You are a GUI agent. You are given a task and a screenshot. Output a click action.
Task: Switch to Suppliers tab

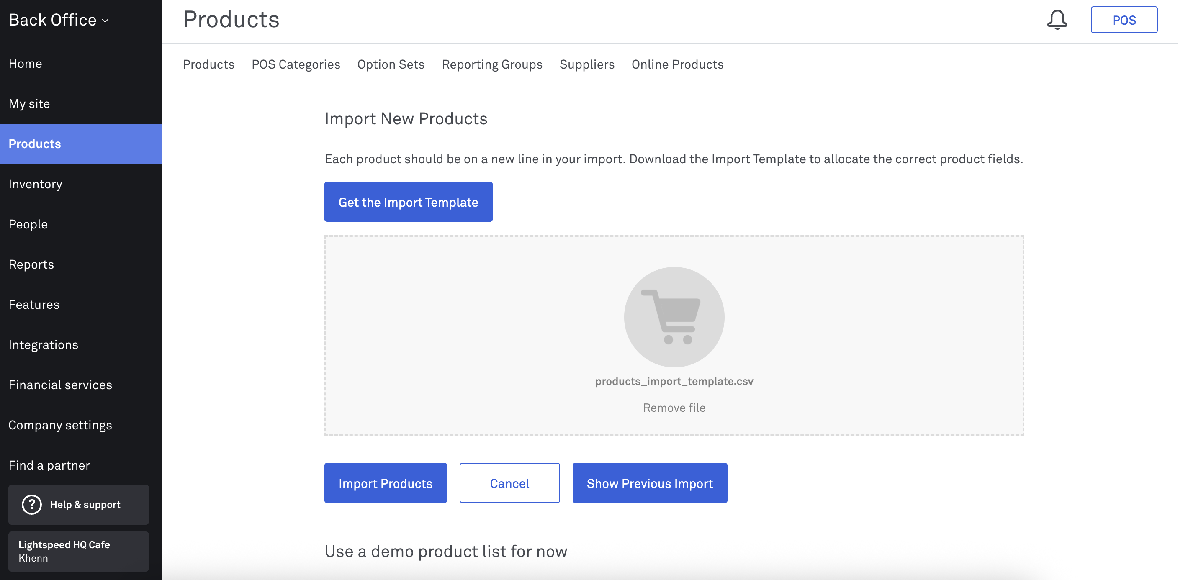(587, 64)
